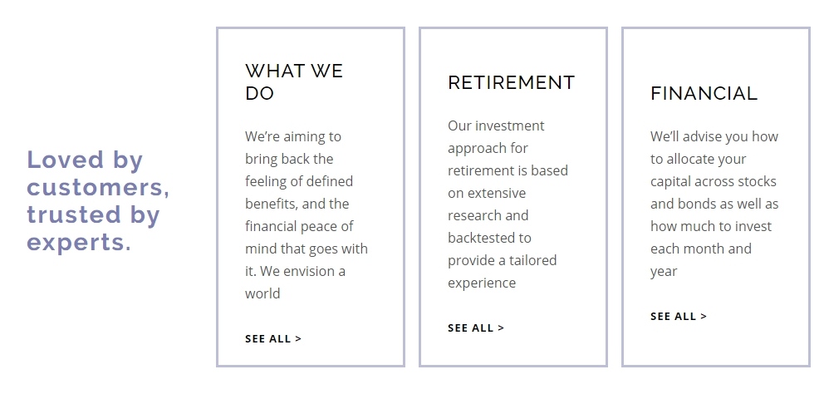Click SEE ALL link under What We Do
The height and width of the screenshot is (394, 824).
pos(272,339)
